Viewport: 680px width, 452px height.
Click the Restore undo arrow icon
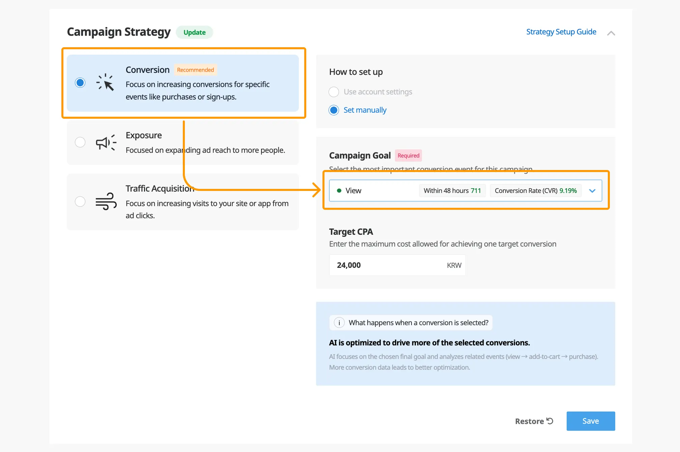coord(550,421)
